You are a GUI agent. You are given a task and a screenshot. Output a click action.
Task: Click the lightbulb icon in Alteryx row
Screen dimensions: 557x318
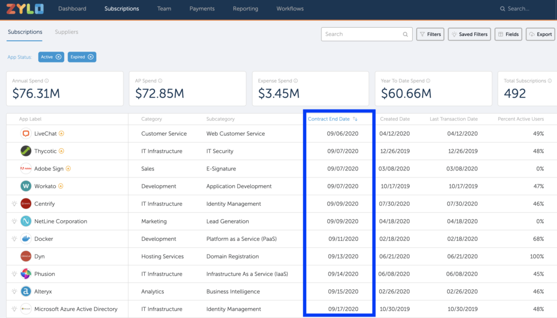(x=14, y=291)
